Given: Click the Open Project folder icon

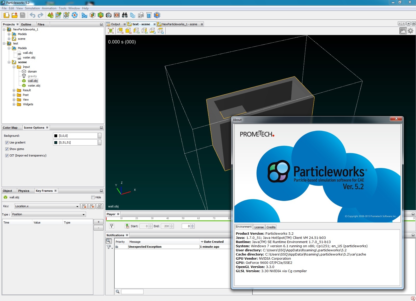Looking at the screenshot, I should coord(15,15).
